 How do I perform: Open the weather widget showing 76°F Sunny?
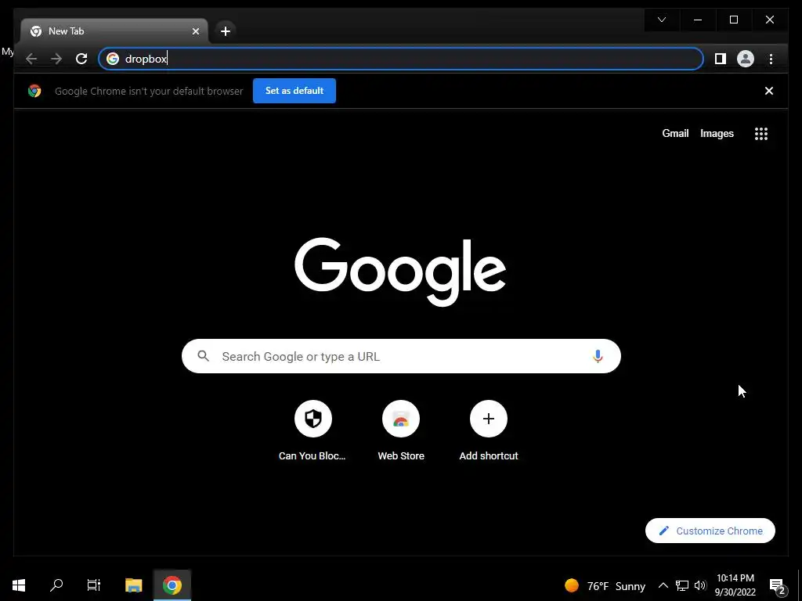[605, 585]
